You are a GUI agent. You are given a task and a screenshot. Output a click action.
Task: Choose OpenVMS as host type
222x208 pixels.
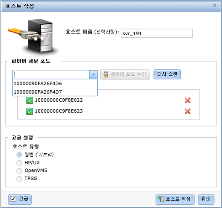click(19, 171)
